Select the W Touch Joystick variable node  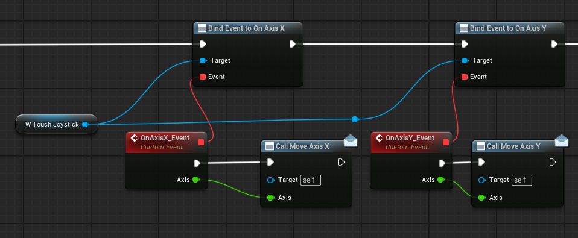(56, 124)
